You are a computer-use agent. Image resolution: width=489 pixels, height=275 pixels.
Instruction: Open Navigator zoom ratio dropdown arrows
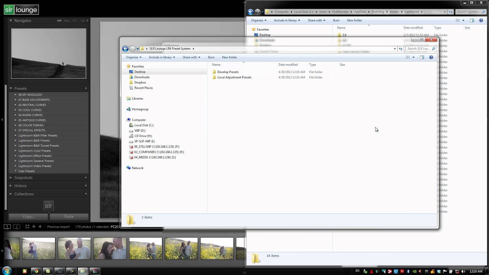pos(87,21)
